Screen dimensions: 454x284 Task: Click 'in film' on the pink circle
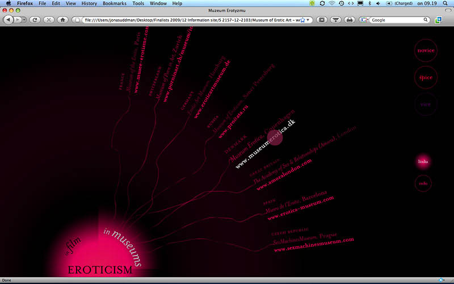point(73,247)
